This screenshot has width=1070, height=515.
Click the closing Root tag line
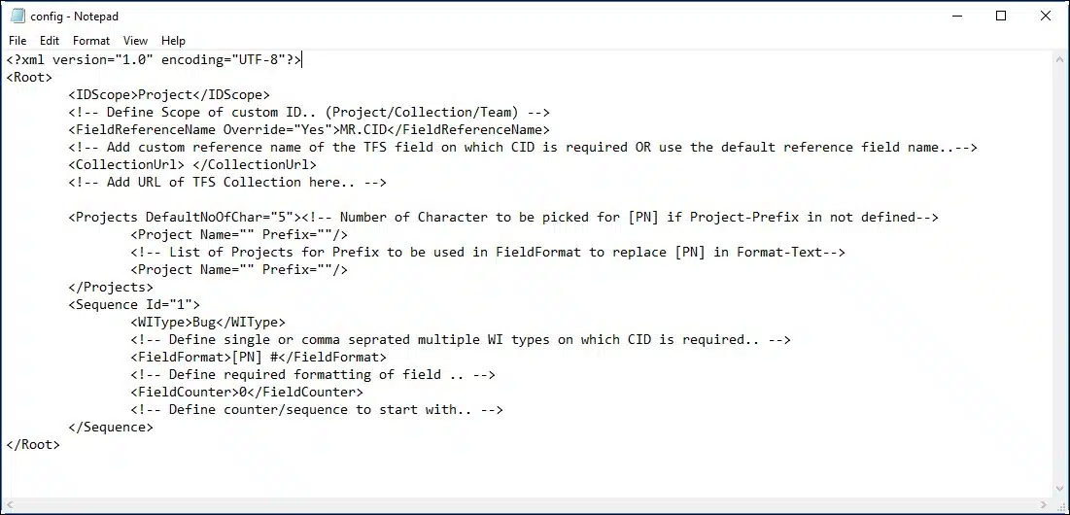(x=33, y=445)
